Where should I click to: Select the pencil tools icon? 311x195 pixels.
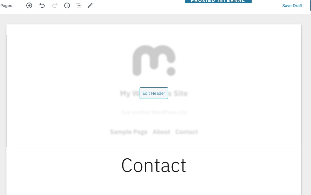coord(90,5)
